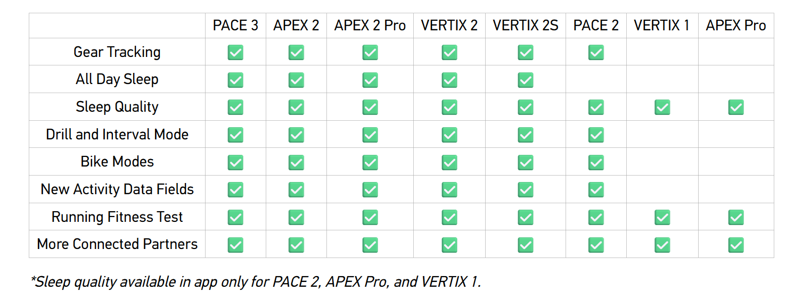The image size is (794, 299).
Task: Click the All Day Sleep checkmark under VERTIX 2S
Action: (526, 80)
